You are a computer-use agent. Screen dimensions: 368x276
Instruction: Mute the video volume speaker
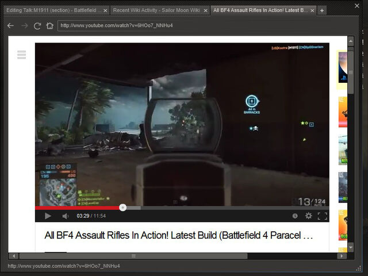coord(65,216)
